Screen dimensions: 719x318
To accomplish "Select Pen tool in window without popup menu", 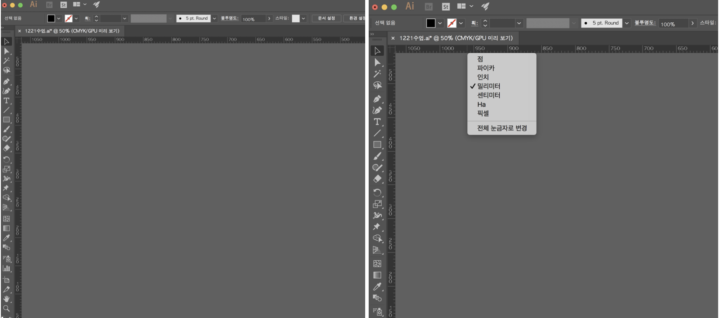I will (x=7, y=81).
